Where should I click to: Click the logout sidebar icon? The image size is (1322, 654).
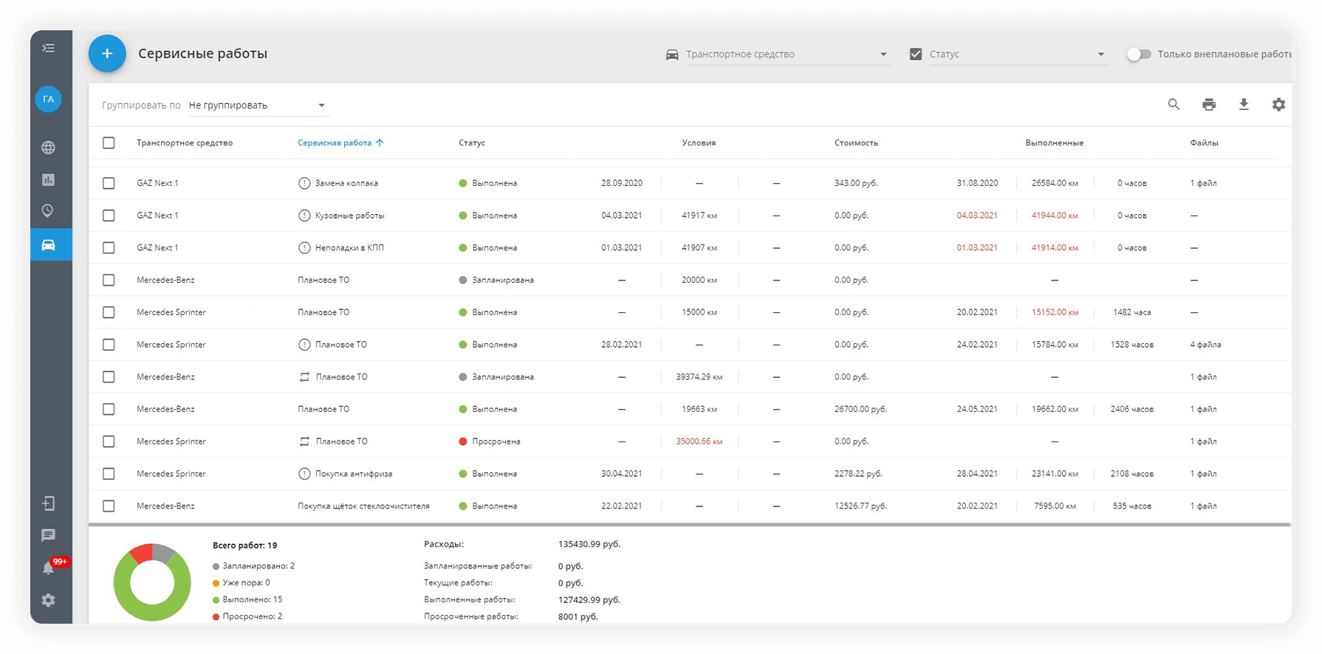tap(49, 503)
